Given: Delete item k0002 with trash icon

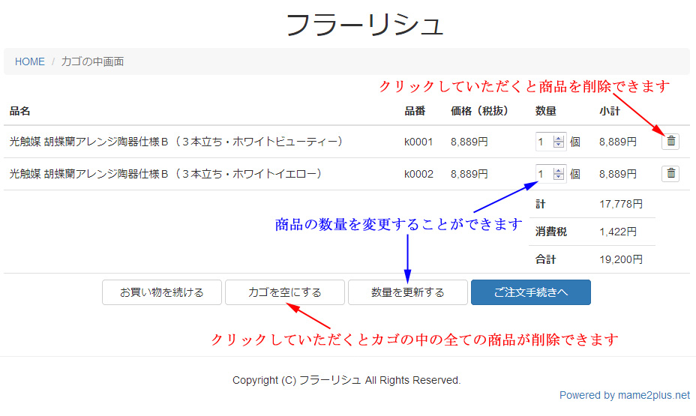Looking at the screenshot, I should click(670, 173).
